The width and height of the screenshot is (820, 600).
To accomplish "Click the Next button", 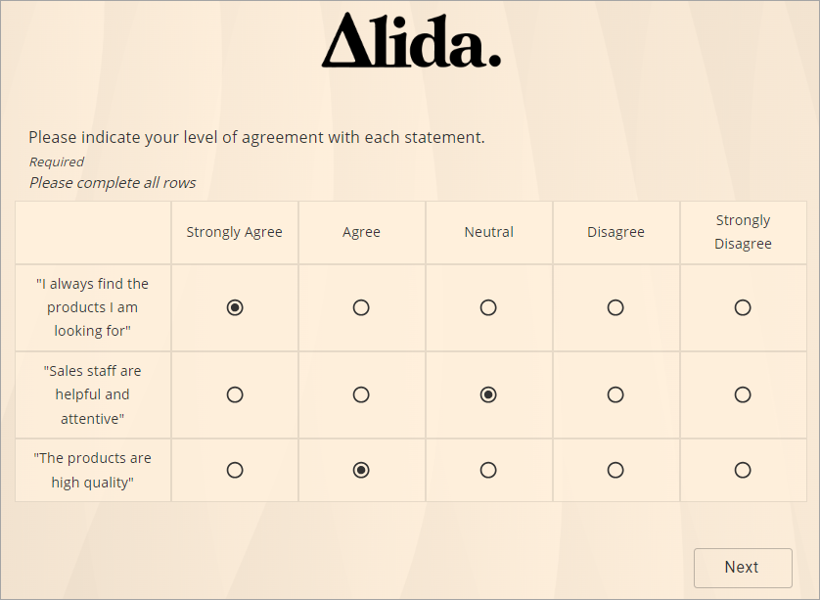I will [742, 568].
